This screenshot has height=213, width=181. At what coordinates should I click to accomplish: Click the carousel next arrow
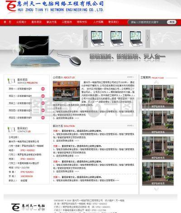pos(148,39)
